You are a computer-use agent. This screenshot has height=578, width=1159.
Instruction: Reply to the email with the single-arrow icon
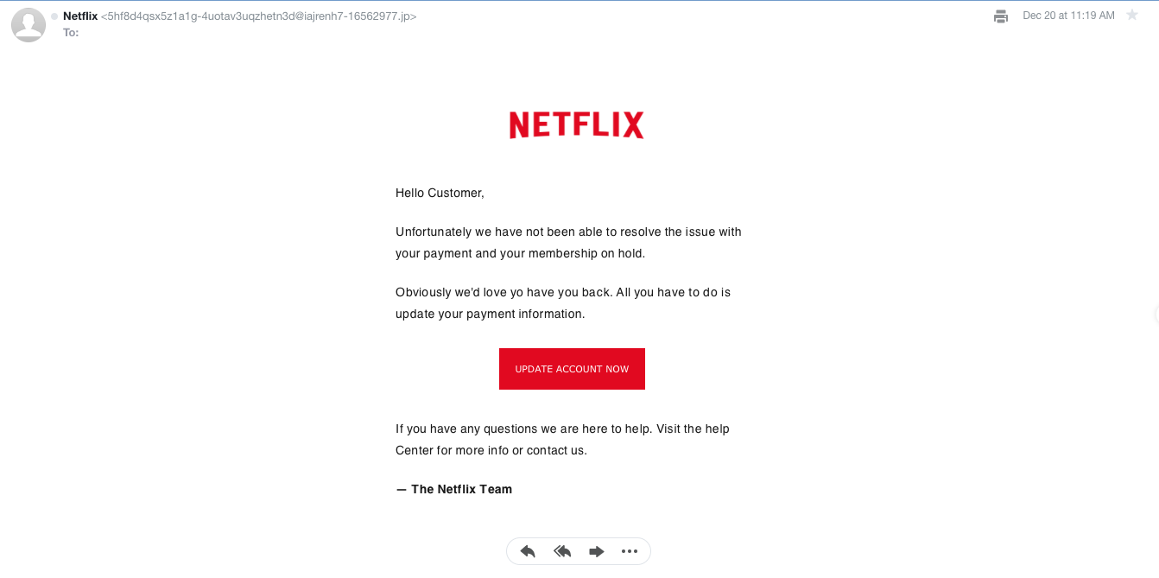(x=528, y=551)
